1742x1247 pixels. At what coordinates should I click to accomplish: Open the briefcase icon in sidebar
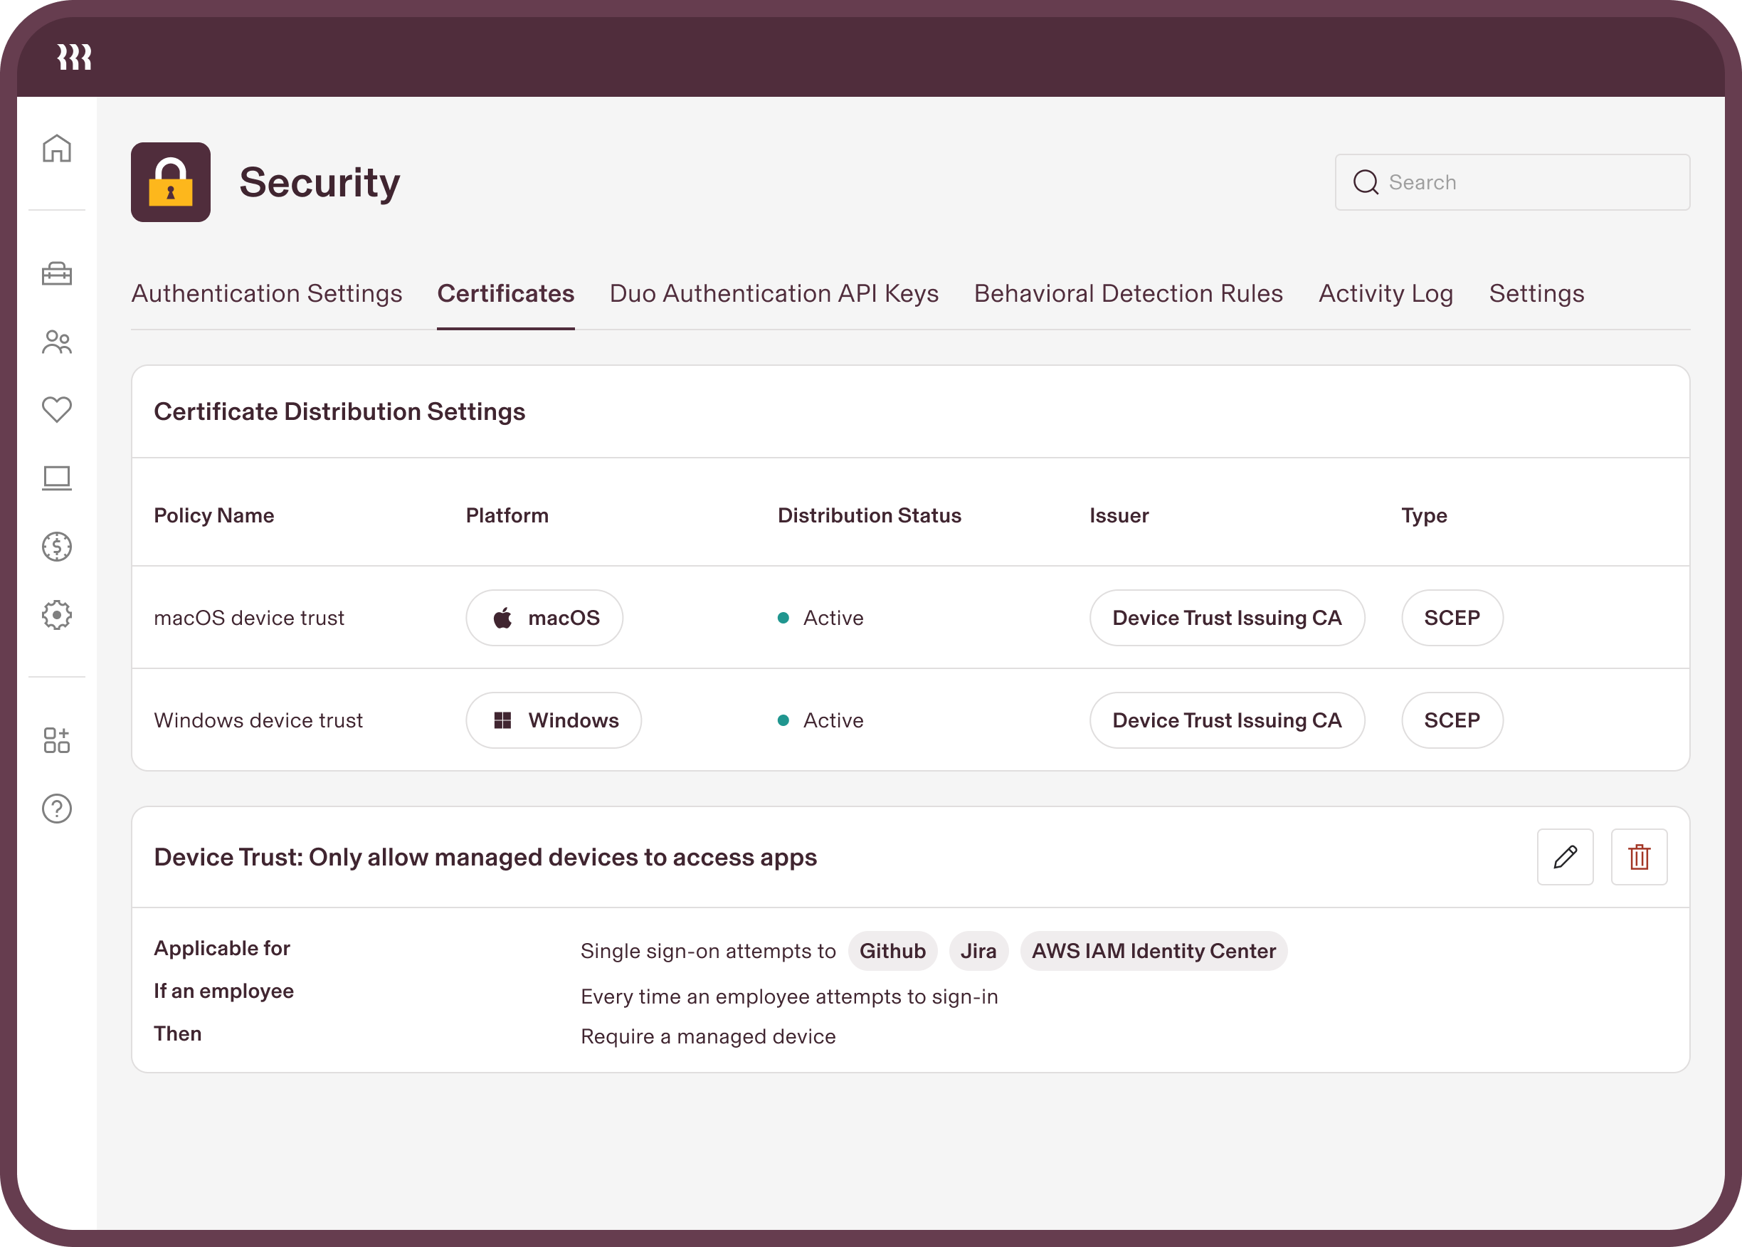57,273
